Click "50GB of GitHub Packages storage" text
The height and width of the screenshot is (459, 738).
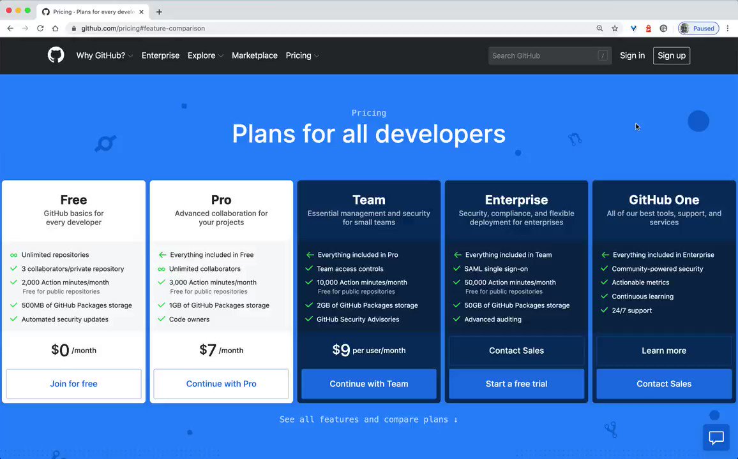516,305
